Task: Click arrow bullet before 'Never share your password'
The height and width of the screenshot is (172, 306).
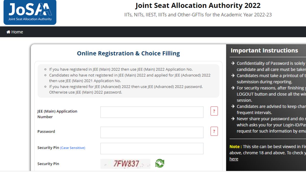Action: tap(233, 119)
